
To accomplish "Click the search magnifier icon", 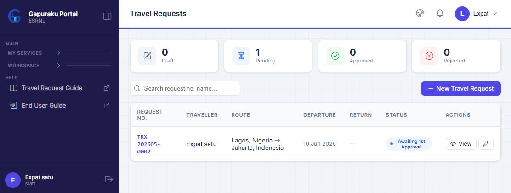I will pos(137,88).
